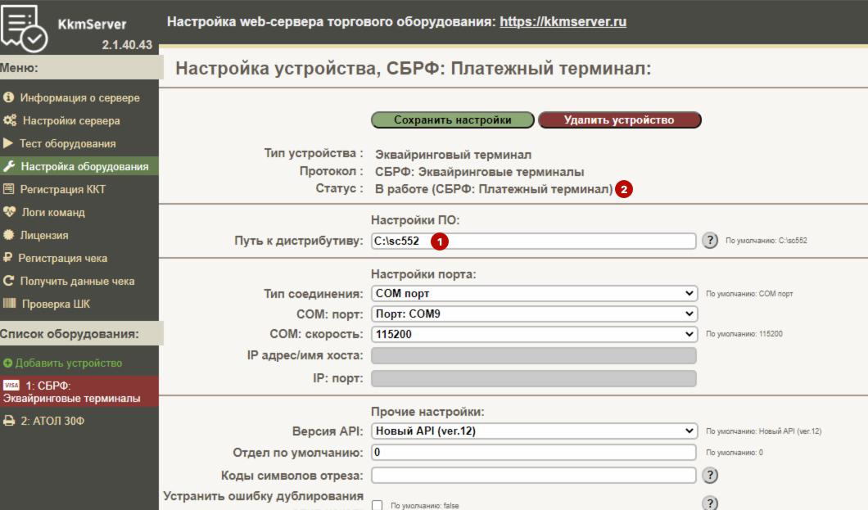Click the 'Настройки порта:' section heading
Image resolution: width=868 pixels, height=510 pixels.
click(x=423, y=274)
